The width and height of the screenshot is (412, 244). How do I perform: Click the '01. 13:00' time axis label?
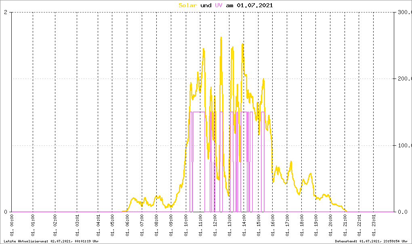229,225
